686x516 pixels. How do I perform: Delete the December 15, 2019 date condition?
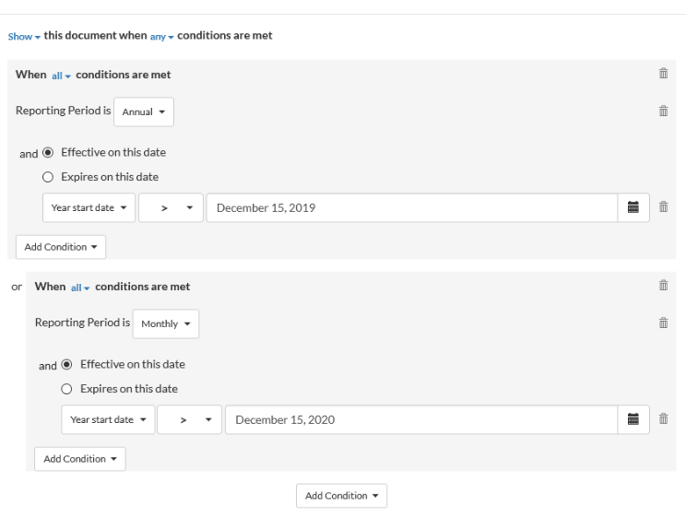[x=662, y=208]
